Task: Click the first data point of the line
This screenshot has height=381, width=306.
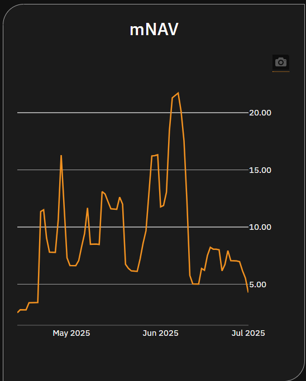Action: (18, 312)
